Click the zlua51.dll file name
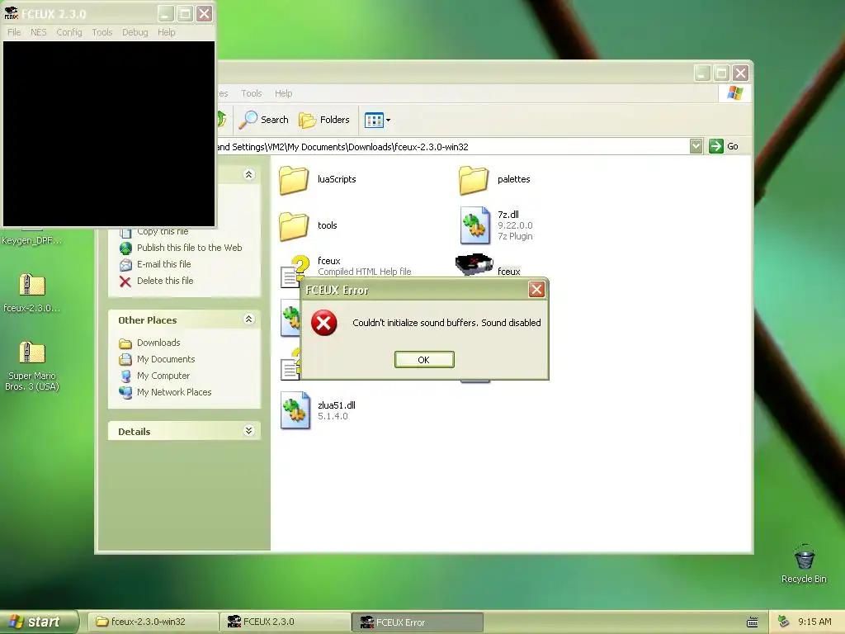Image resolution: width=845 pixels, height=634 pixels. [x=337, y=405]
